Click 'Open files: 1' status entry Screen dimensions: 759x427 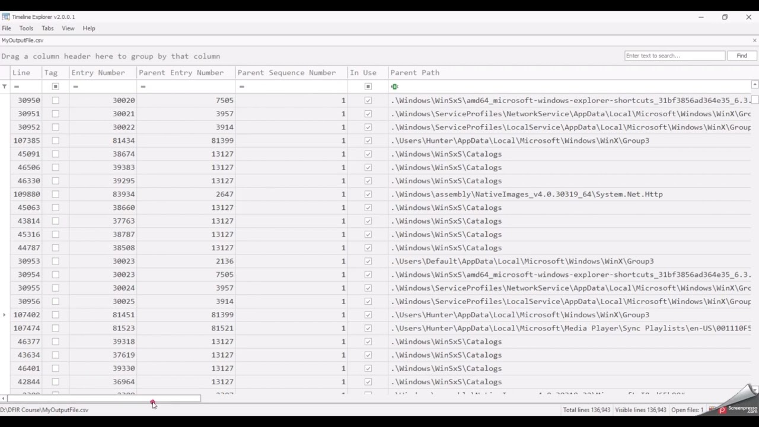(x=687, y=410)
